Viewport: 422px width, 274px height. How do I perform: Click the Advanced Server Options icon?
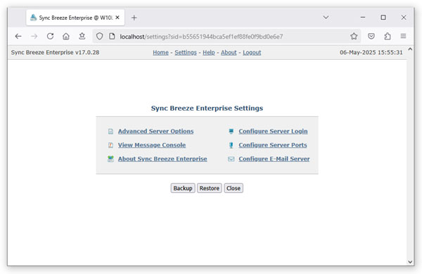(110, 132)
